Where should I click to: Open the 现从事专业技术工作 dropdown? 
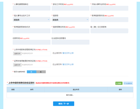coord(32,20)
